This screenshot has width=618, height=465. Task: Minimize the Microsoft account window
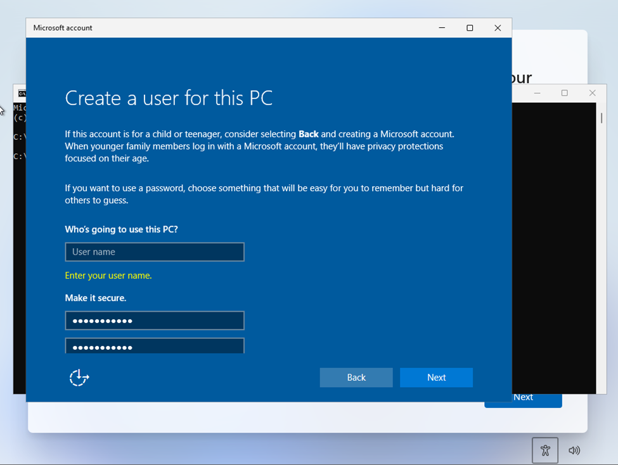(442, 28)
